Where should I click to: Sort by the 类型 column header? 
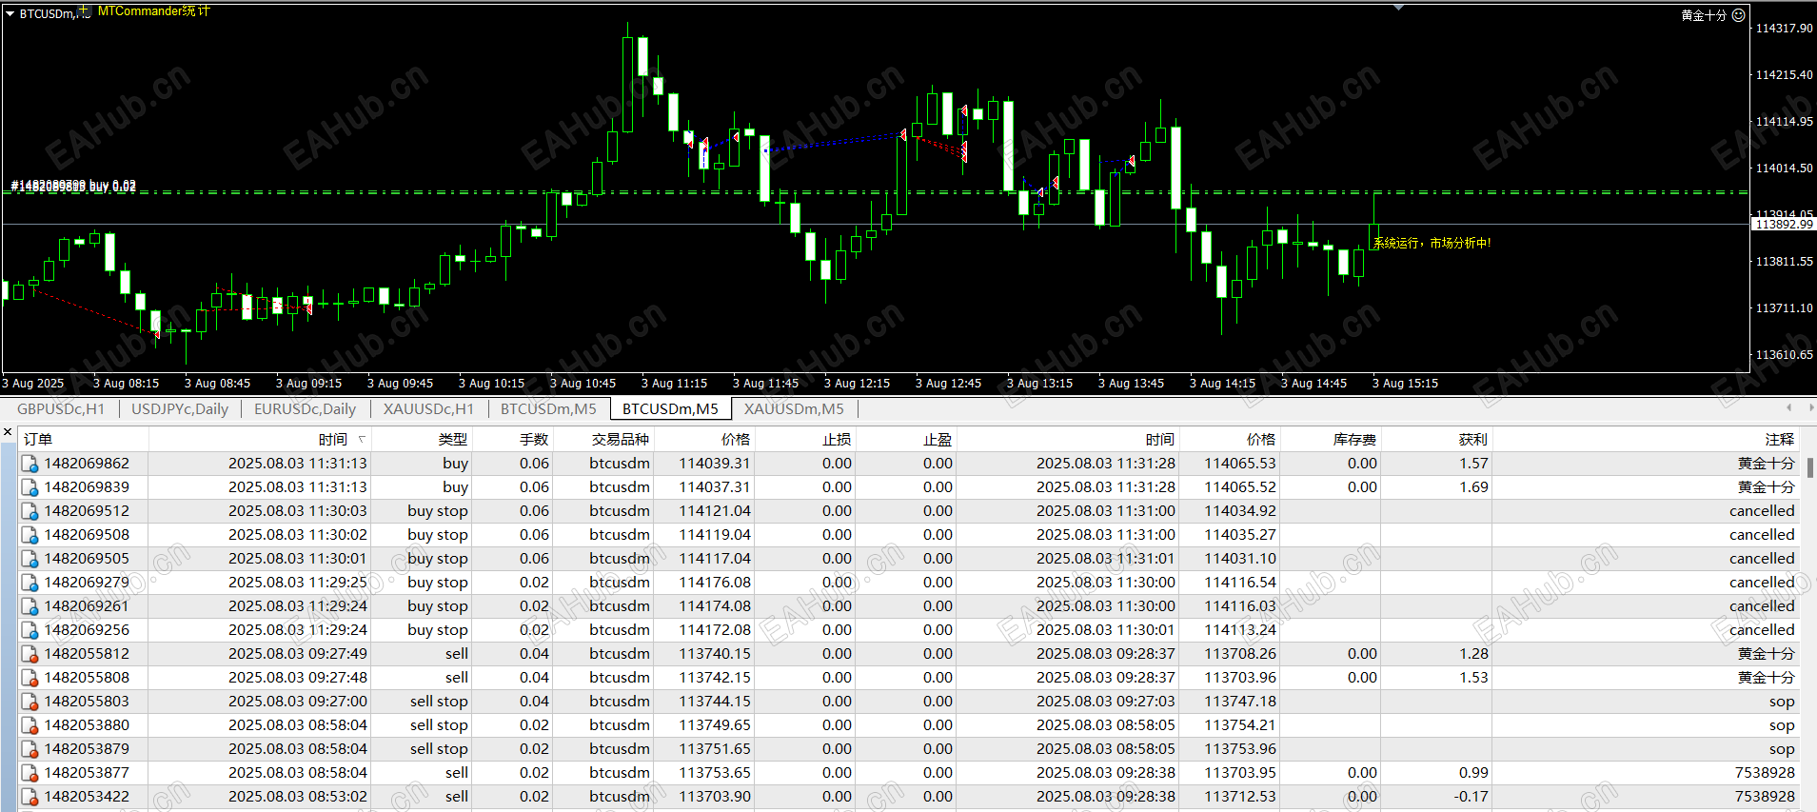click(422, 439)
